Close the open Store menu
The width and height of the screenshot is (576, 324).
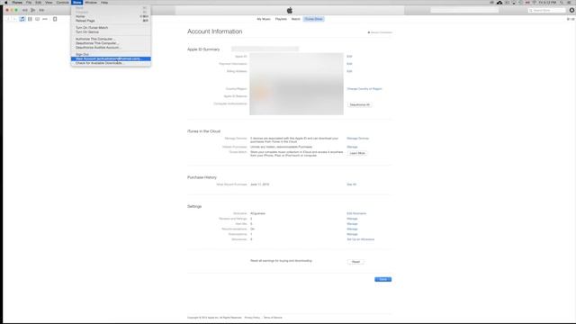tap(76, 2)
